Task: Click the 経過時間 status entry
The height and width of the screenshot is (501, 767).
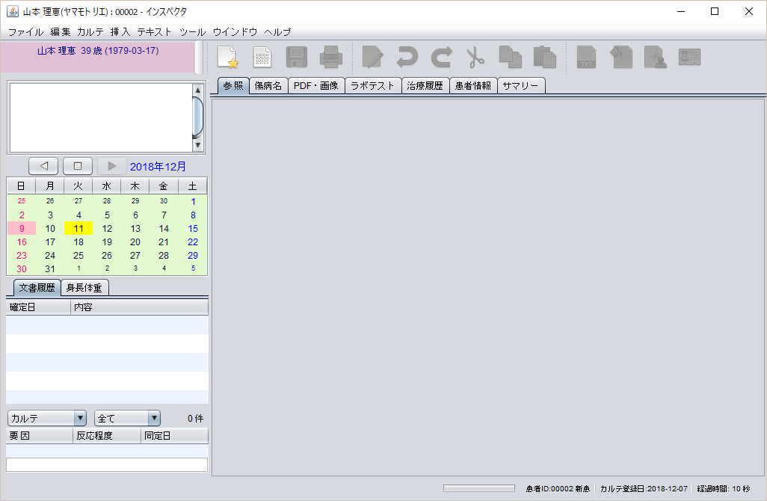Action: point(724,489)
